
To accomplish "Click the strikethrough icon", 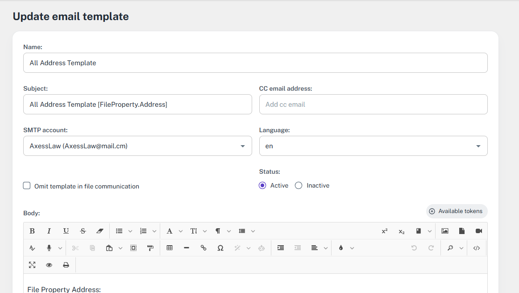I will point(83,231).
